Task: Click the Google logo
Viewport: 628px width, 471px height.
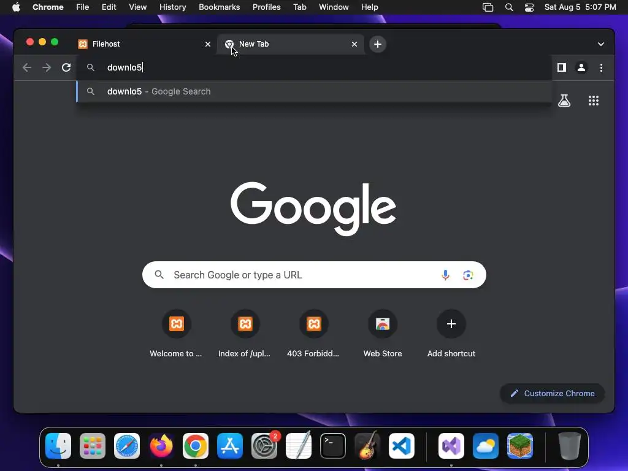Action: [313, 209]
